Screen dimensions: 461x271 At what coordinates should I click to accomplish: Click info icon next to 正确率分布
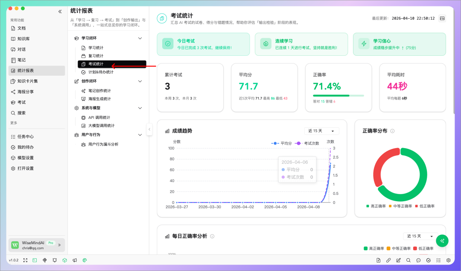[x=392, y=131]
